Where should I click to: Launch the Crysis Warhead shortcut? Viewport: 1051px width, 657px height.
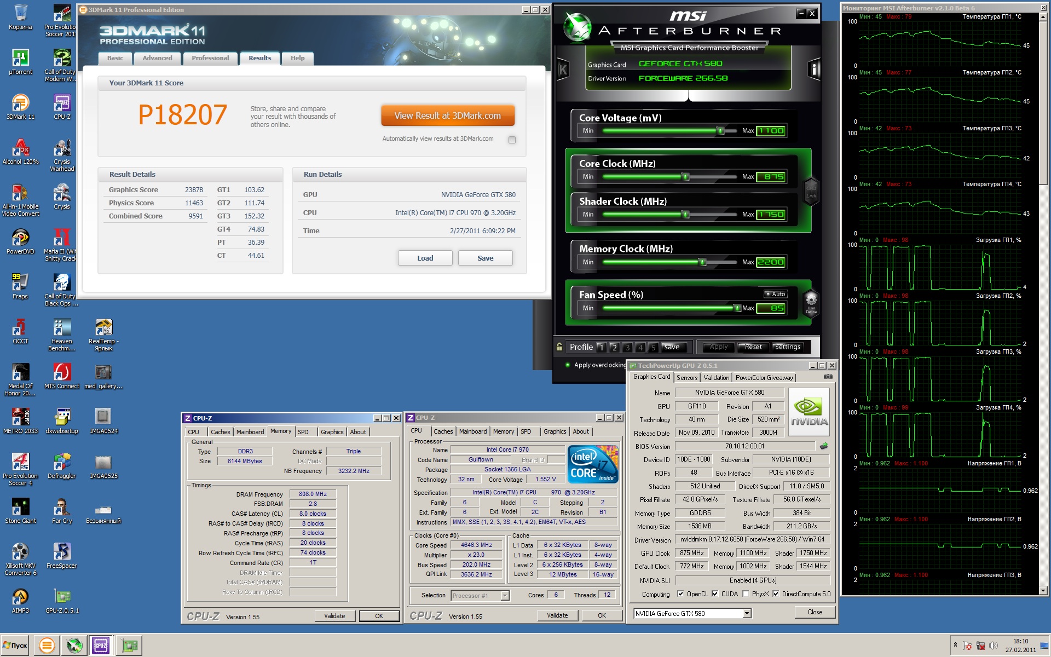click(62, 155)
